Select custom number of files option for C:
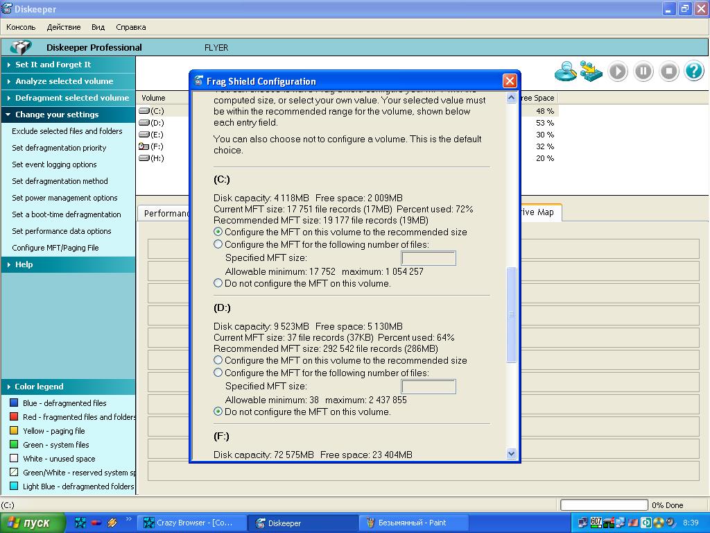Viewport: 710px width, 533px height. click(x=218, y=244)
